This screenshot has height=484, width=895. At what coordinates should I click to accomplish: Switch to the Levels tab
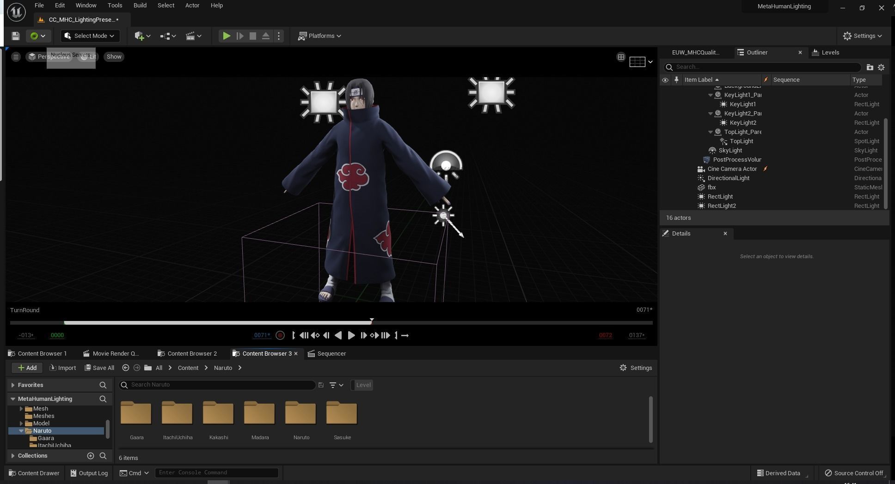(826, 53)
